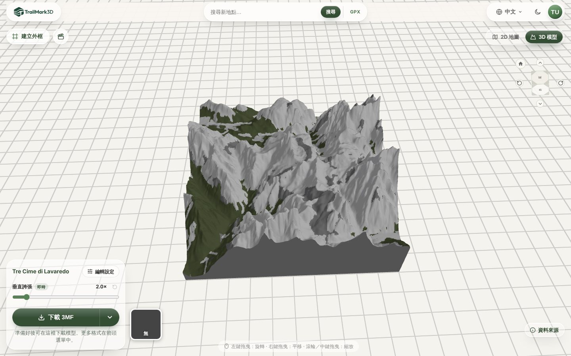The image size is (571, 356).
Task: Switch to the 2D 地圖 view
Action: click(x=506, y=37)
